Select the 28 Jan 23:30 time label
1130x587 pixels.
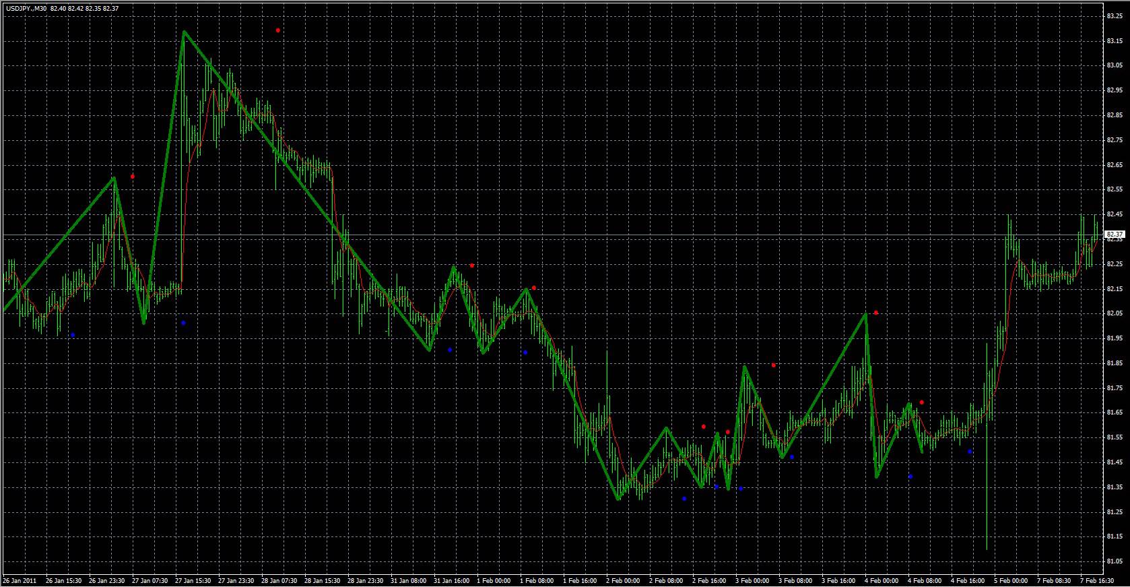click(x=366, y=580)
